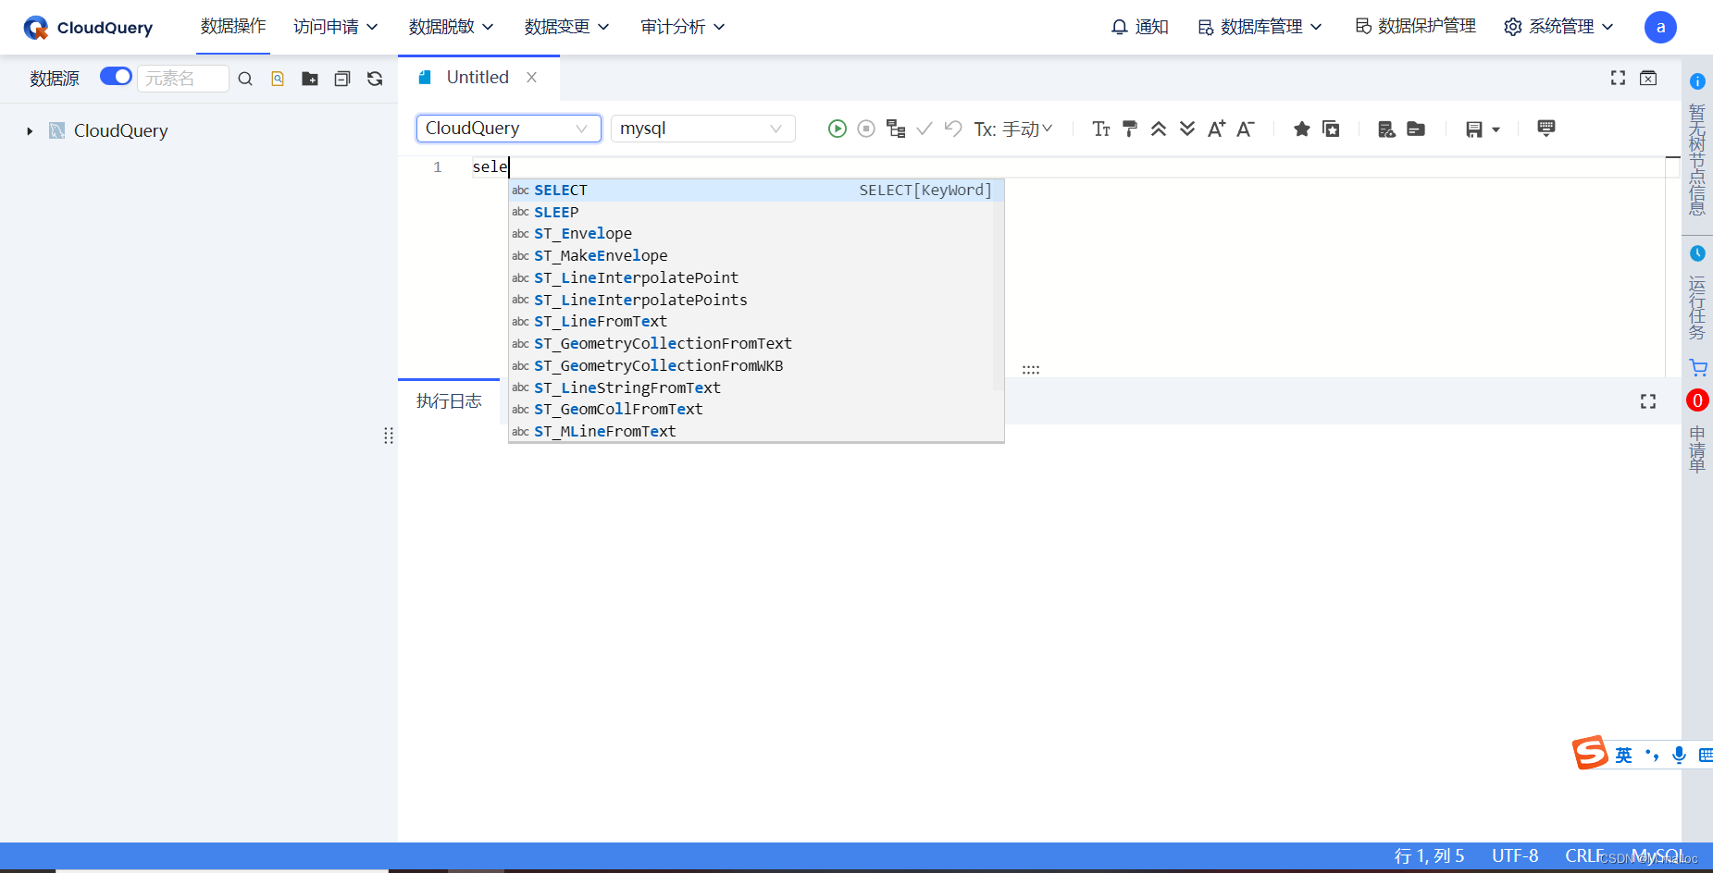Click the star favorite icon

tap(1302, 129)
